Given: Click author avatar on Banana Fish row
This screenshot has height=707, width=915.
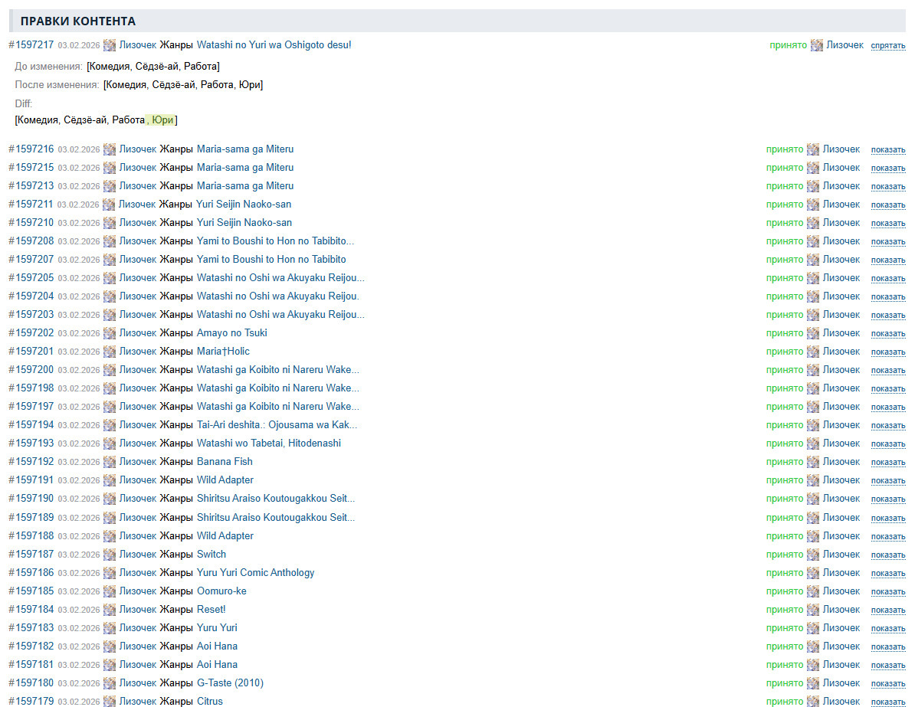Looking at the screenshot, I should click(x=110, y=462).
